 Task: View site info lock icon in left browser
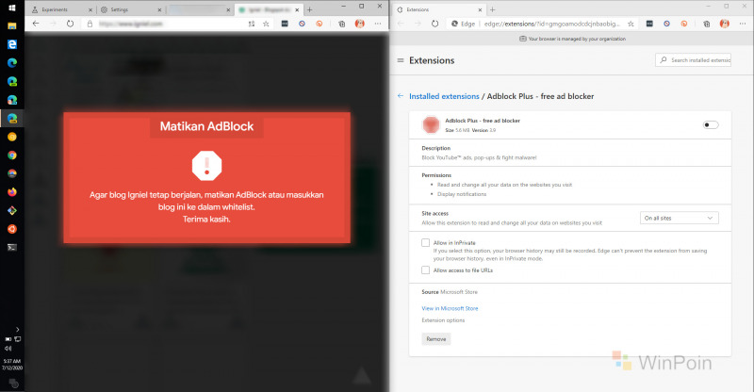(90, 24)
